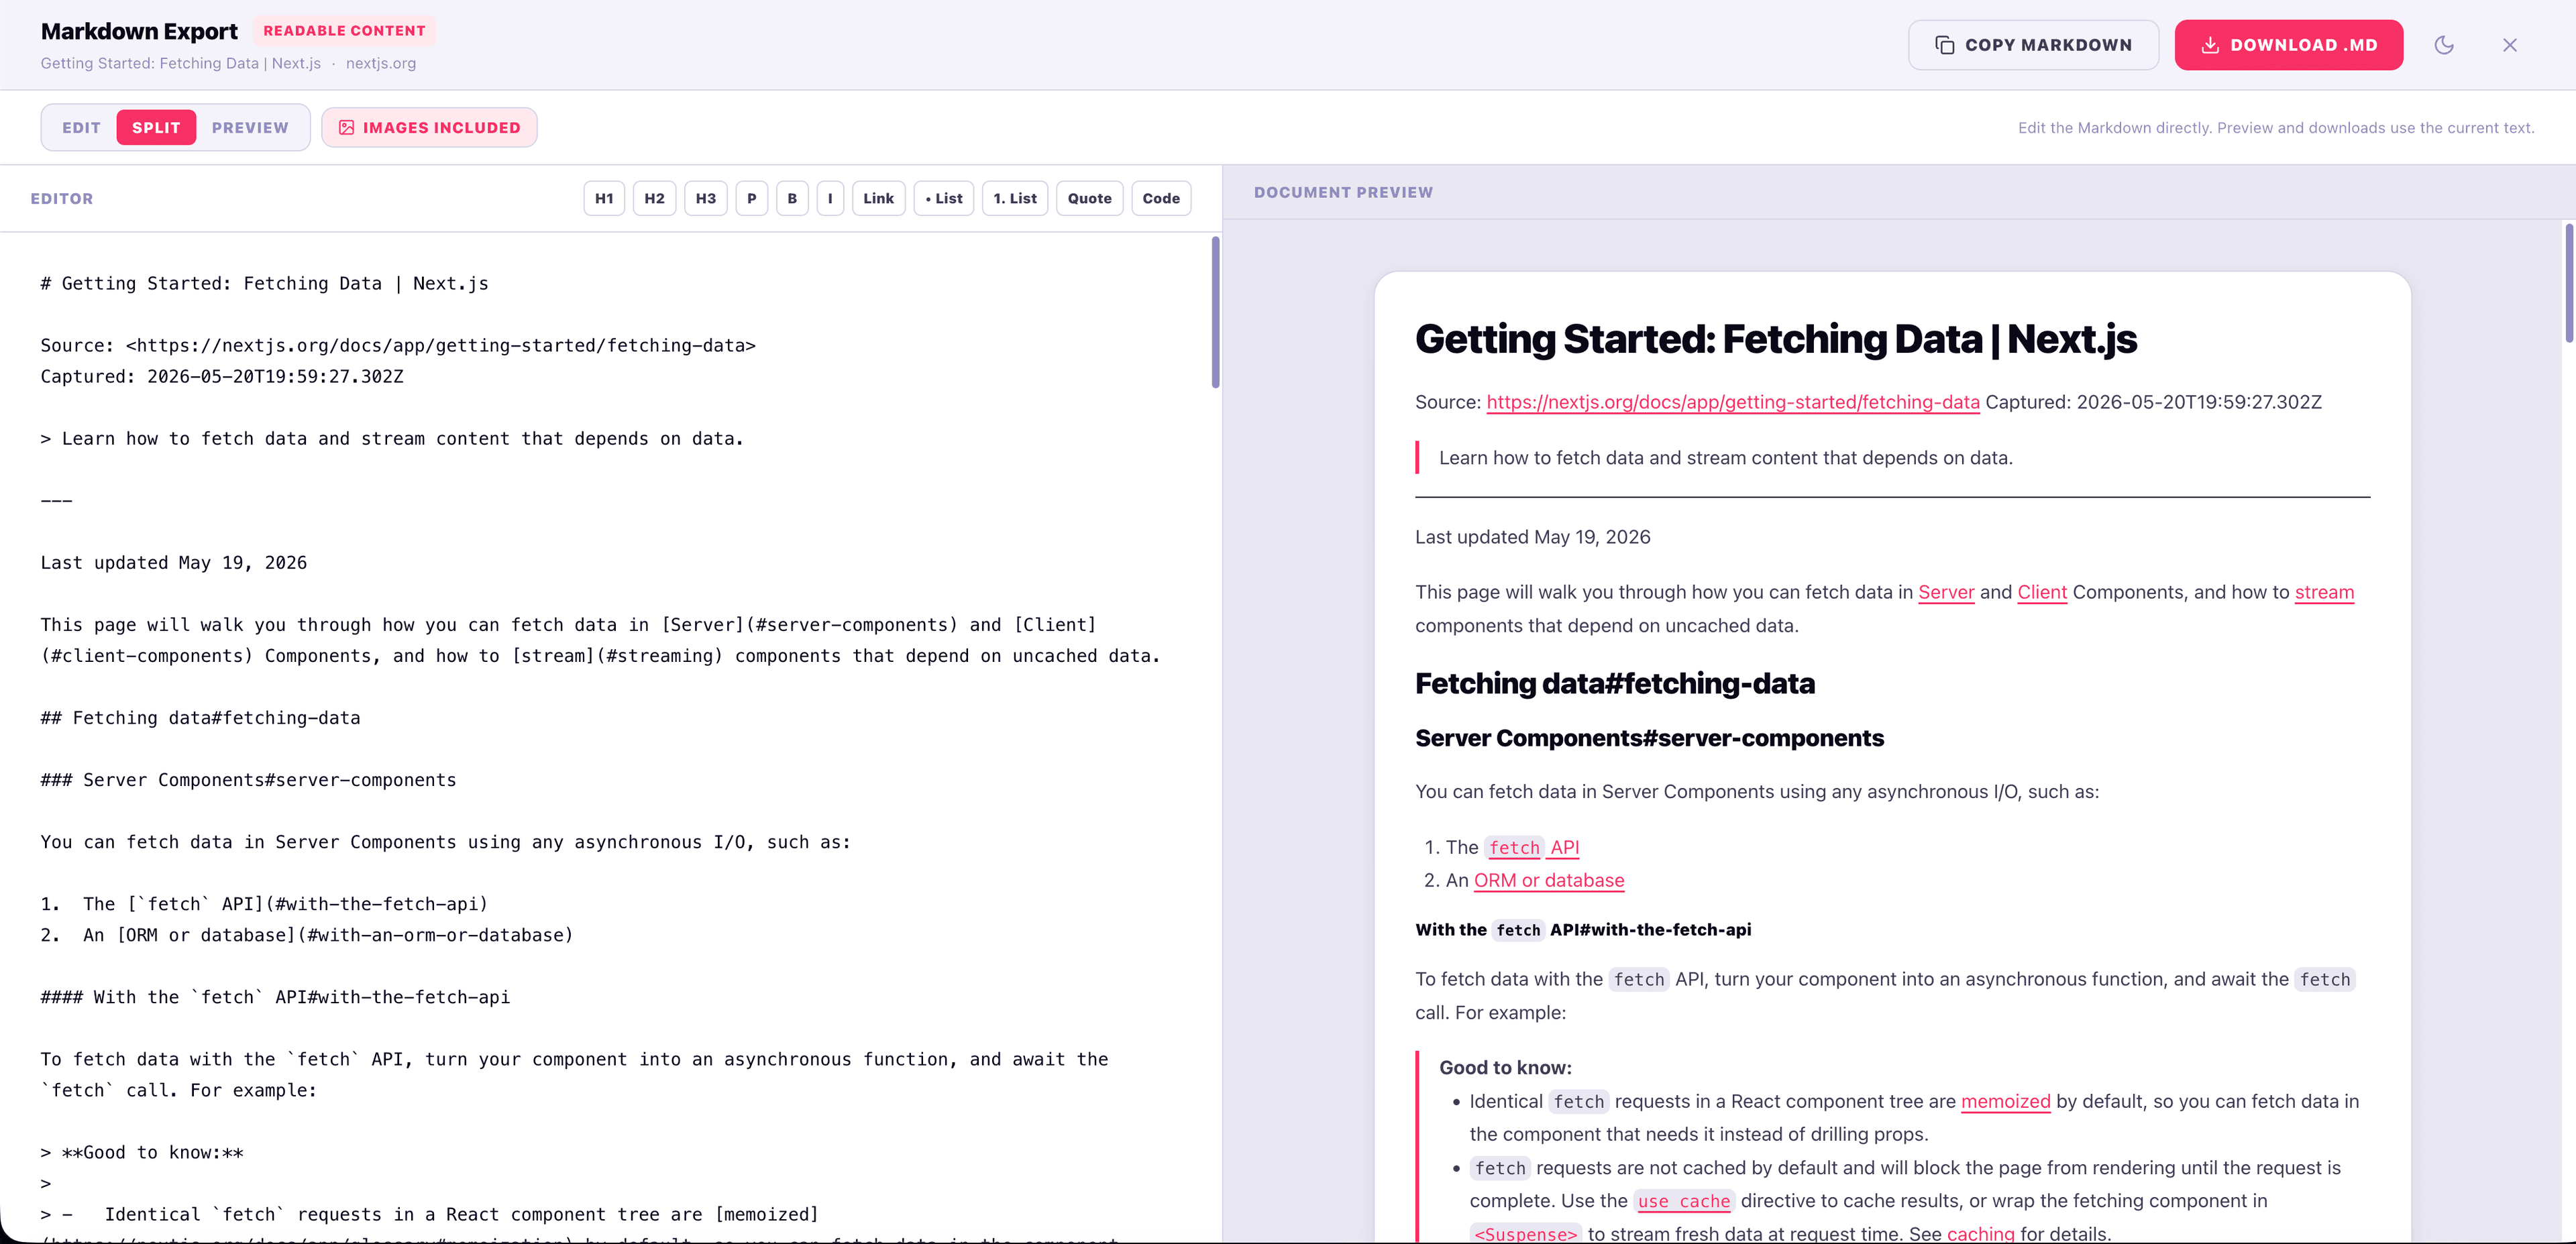Select the Split view tab
Image resolution: width=2576 pixels, height=1244 pixels.
click(x=156, y=128)
